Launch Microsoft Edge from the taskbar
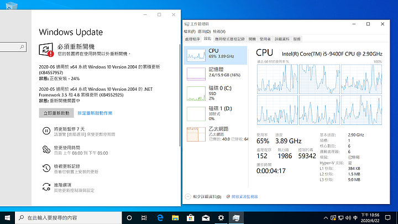 [x=160, y=218]
